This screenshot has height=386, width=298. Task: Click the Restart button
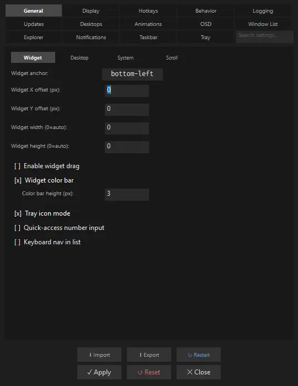coord(199,355)
